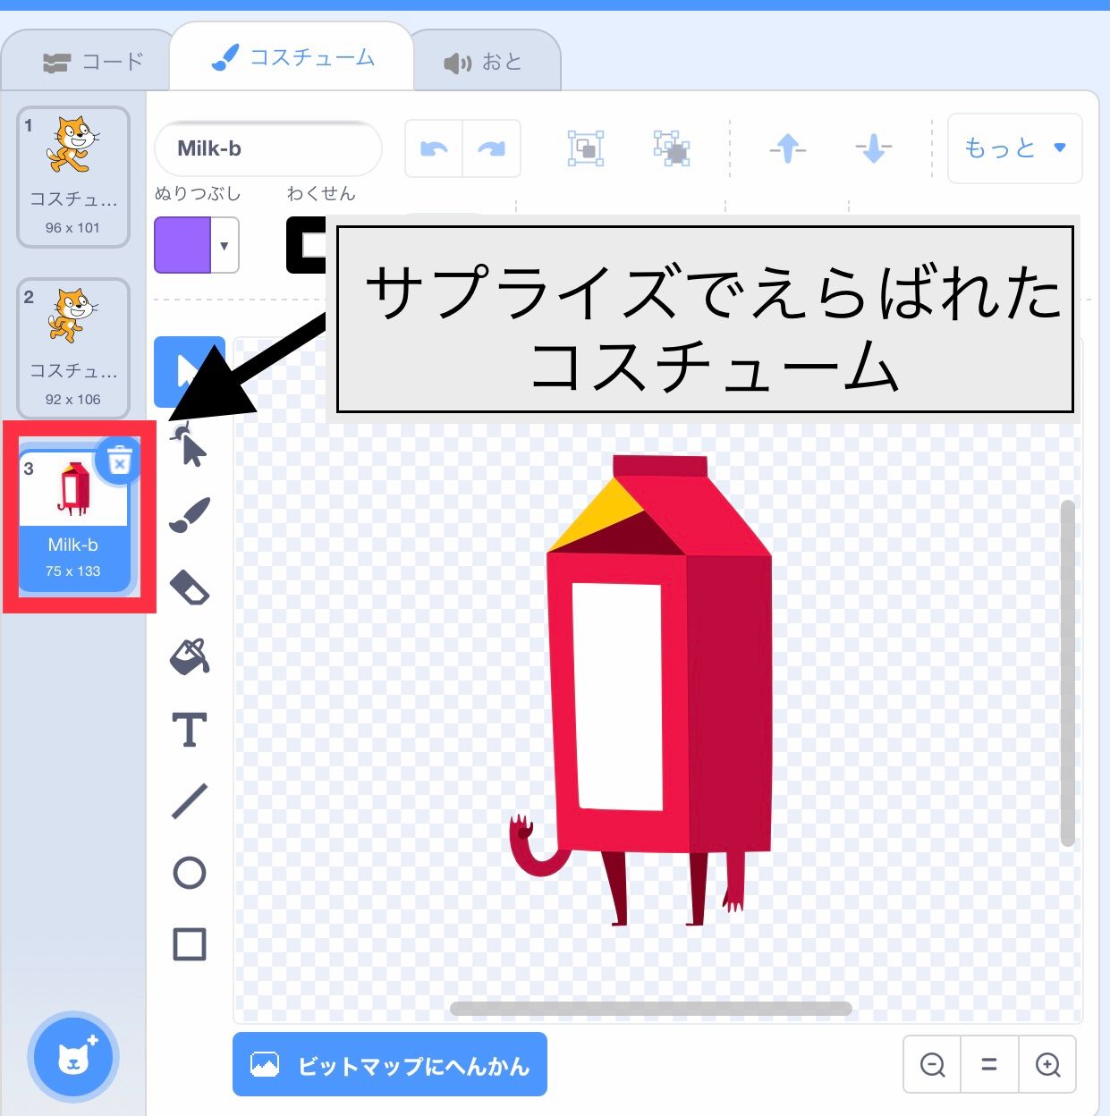Viewport: 1110px width, 1116px height.
Task: Select the Line tool
Action: (190, 801)
